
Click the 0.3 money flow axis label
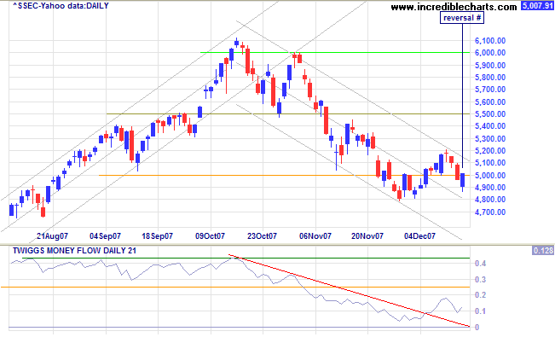[x=480, y=280]
